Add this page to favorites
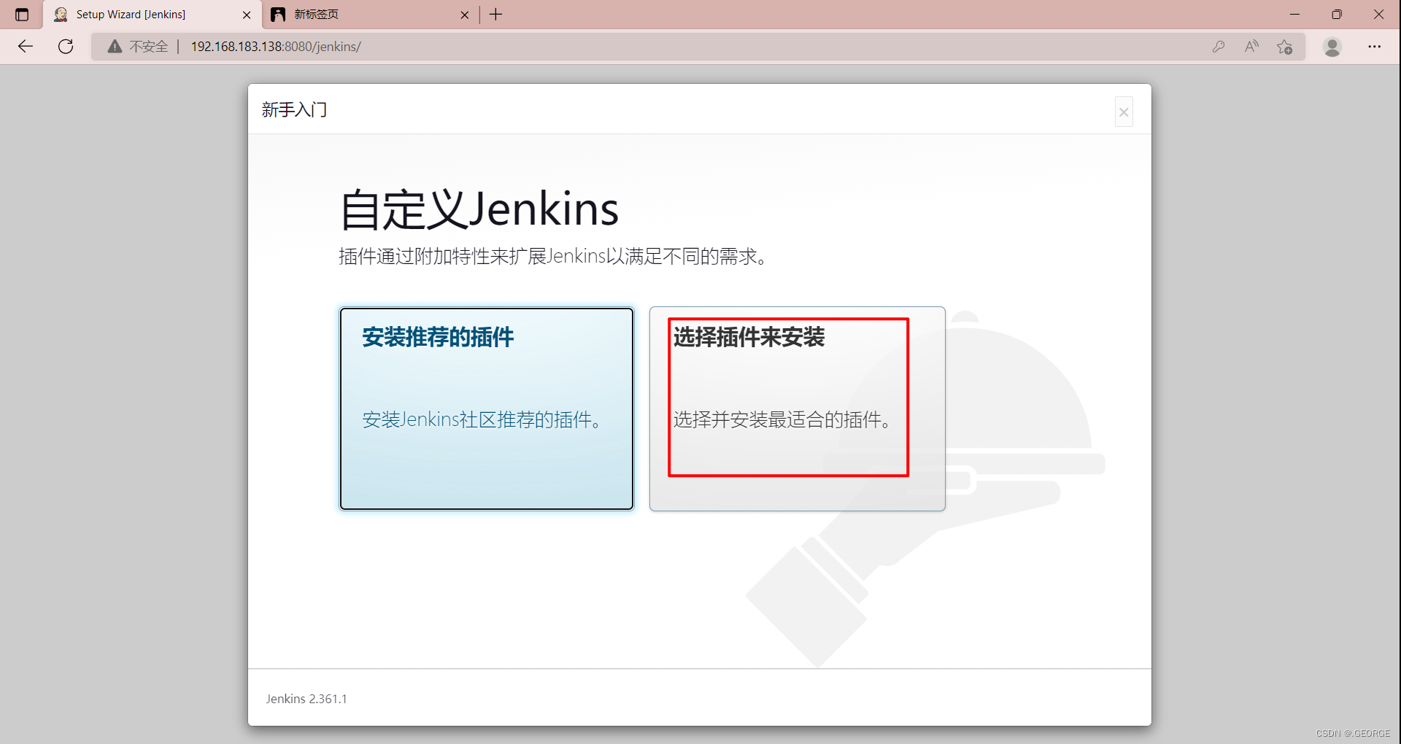This screenshot has width=1401, height=744. click(1285, 47)
